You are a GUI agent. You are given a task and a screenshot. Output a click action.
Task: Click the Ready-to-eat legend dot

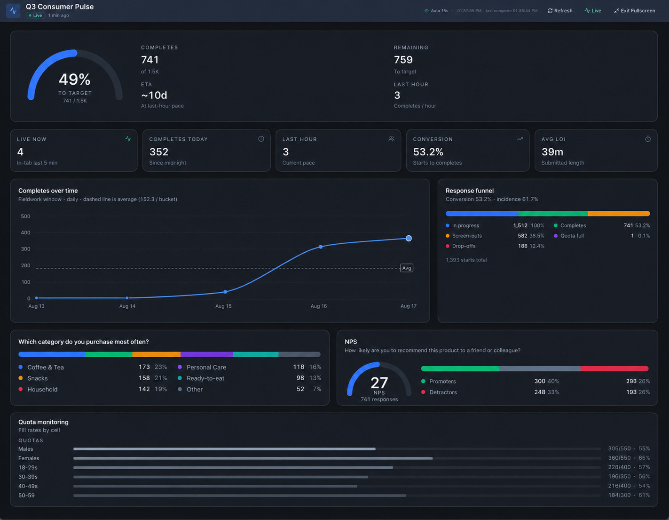click(x=180, y=378)
